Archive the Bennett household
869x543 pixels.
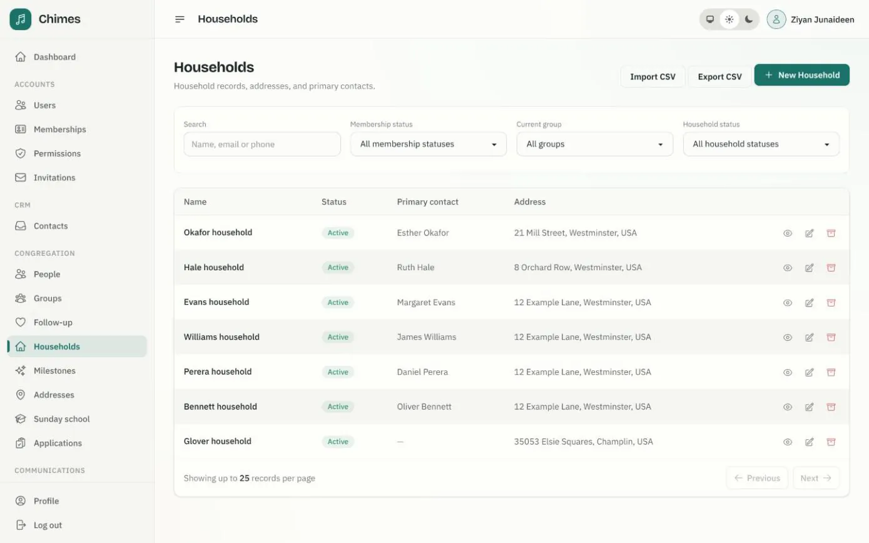[x=831, y=407]
